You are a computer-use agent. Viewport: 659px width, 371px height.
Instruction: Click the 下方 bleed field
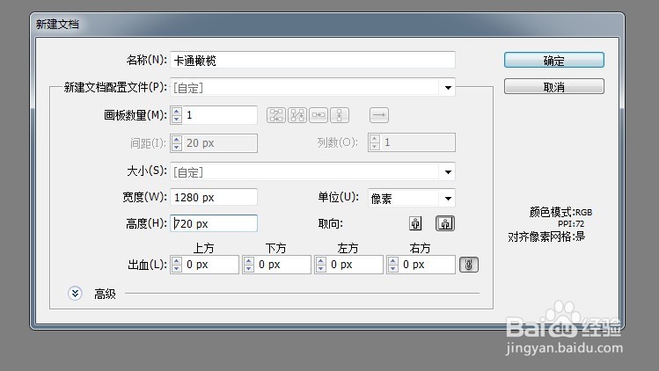[x=282, y=265]
